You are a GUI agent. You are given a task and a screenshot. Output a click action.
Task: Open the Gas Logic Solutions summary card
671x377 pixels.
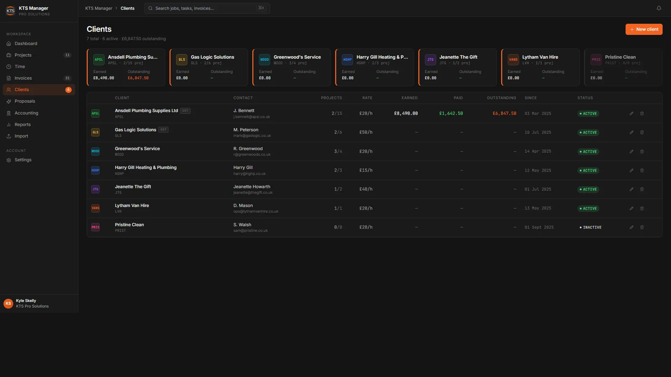209,67
